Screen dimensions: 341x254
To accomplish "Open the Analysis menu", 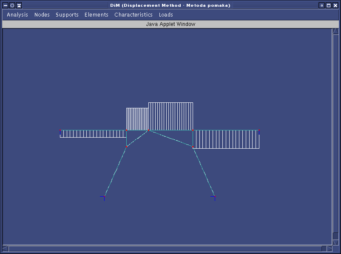I will point(17,15).
